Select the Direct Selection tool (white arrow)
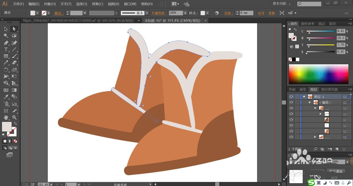The width and height of the screenshot is (353, 186). [x=14, y=29]
